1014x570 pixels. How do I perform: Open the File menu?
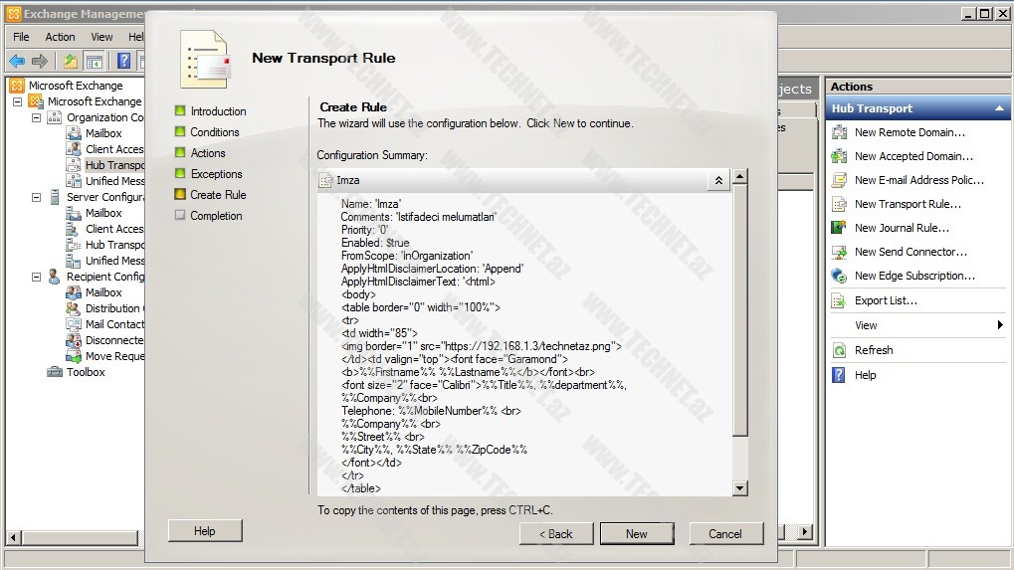[21, 37]
